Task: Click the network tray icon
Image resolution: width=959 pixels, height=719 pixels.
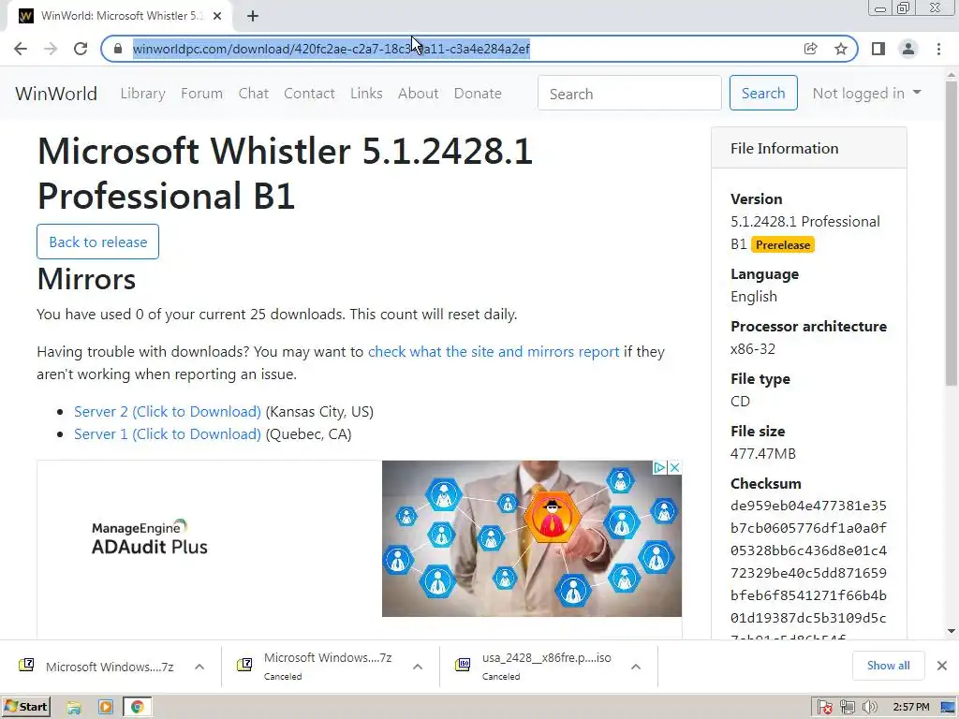Action: (847, 708)
